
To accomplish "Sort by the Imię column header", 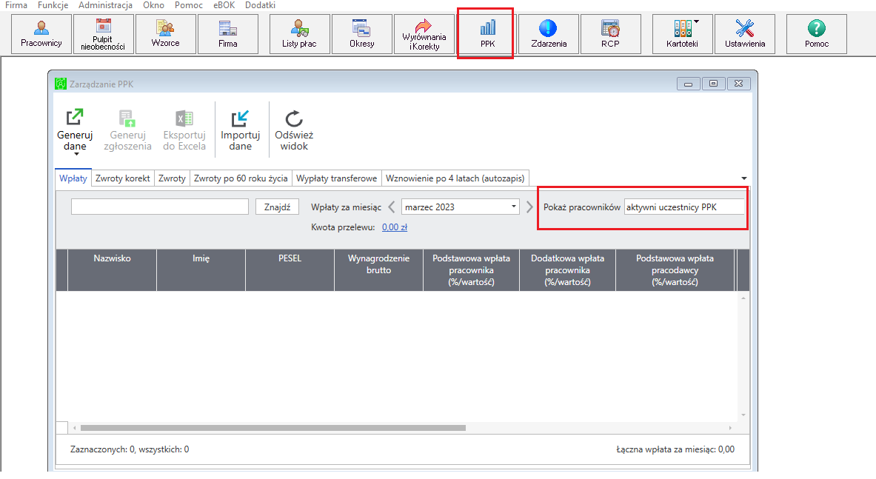I will tap(201, 270).
